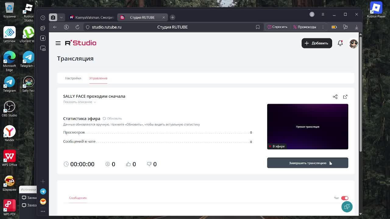Open the browser extensions toolbar icon
This screenshot has width=390, height=219.
pyautogui.click(x=345, y=27)
